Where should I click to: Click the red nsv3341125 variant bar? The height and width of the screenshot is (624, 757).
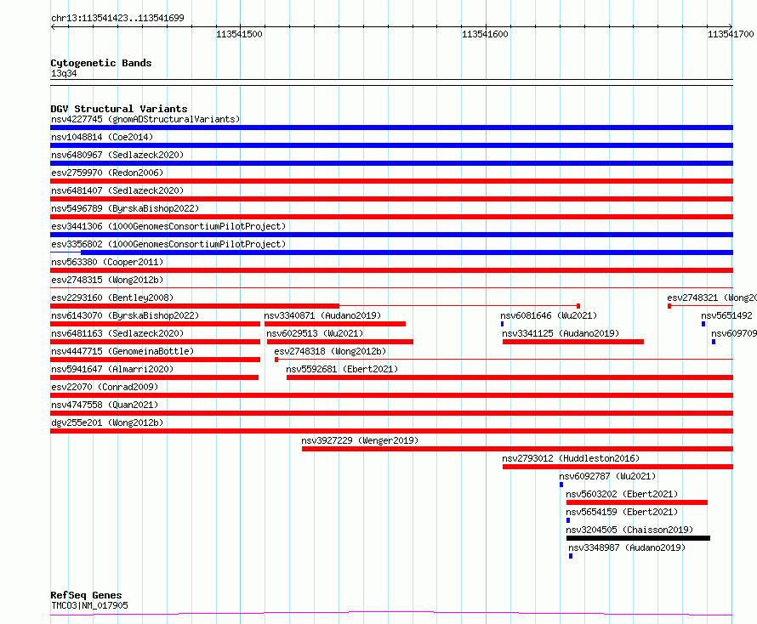point(573,342)
